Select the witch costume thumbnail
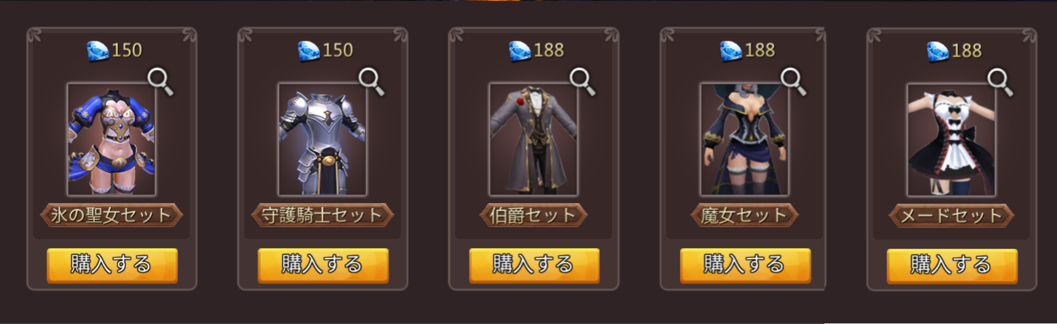Viewport: 1057px width, 324px height. click(x=744, y=139)
